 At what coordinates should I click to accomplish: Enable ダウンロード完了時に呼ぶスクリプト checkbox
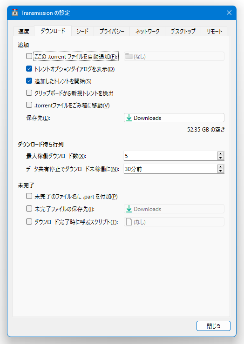pyautogui.click(x=29, y=222)
